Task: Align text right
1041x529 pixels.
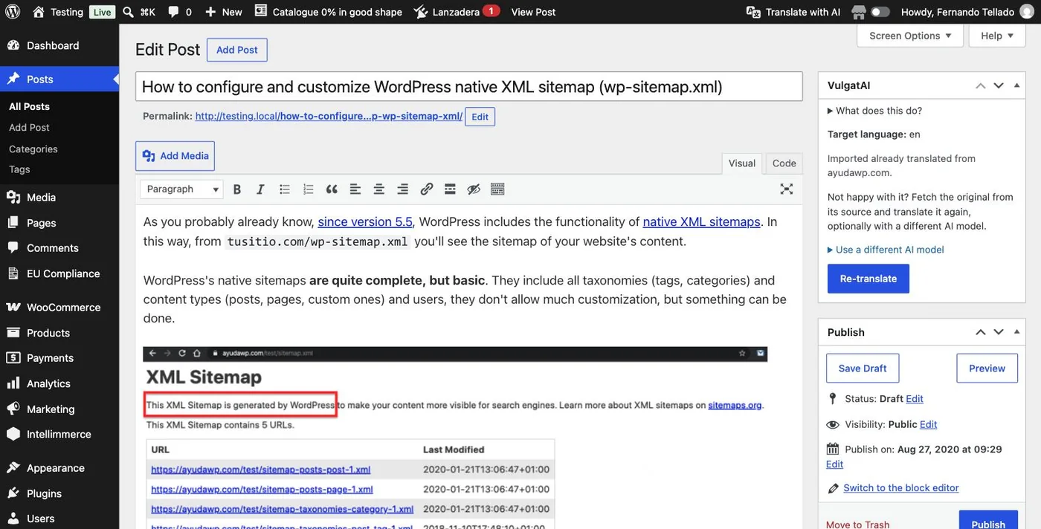Action: click(402, 189)
